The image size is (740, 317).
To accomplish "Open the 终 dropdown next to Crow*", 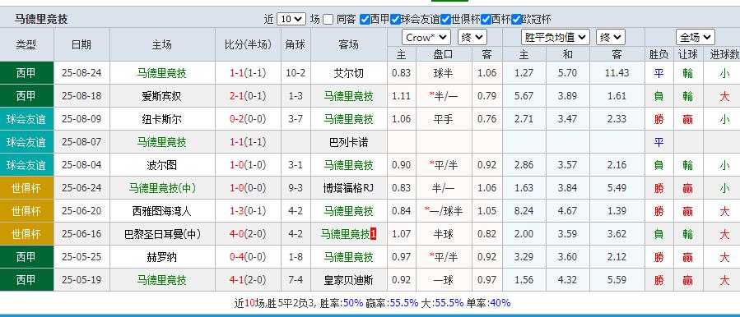I will [x=472, y=37].
